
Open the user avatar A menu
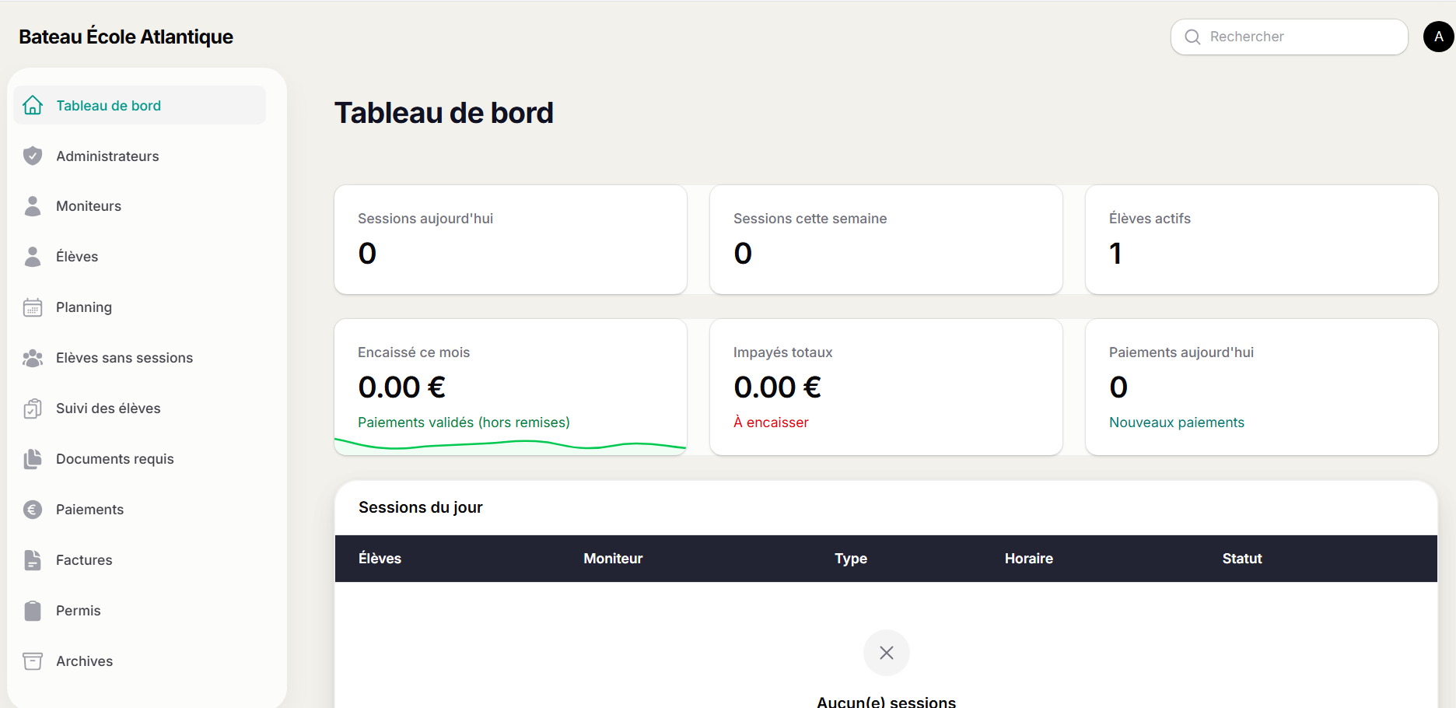(1438, 37)
